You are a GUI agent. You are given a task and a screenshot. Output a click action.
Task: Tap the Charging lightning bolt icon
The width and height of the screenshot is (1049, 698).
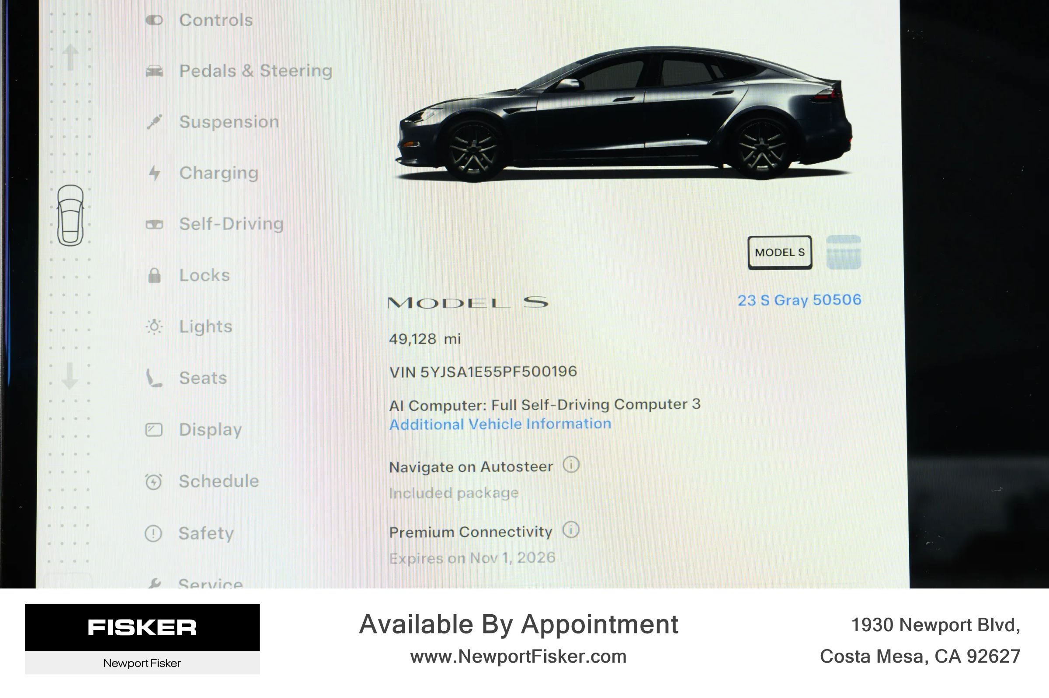pyautogui.click(x=154, y=173)
